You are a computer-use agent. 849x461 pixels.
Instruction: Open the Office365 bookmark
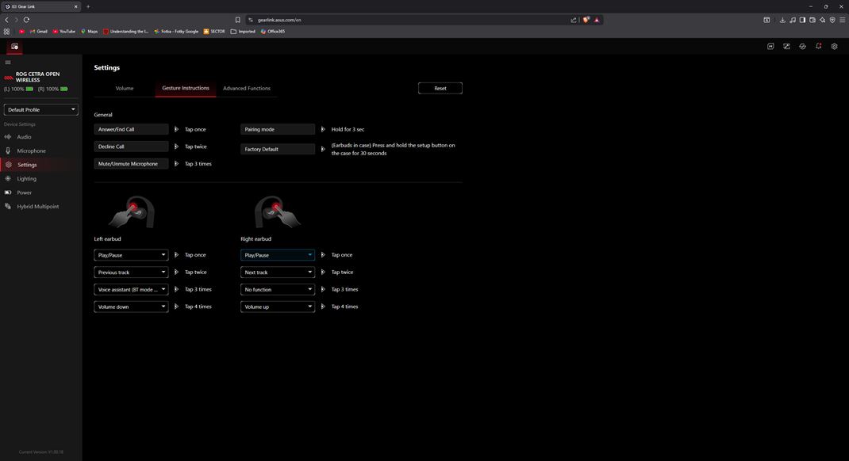[x=272, y=32]
